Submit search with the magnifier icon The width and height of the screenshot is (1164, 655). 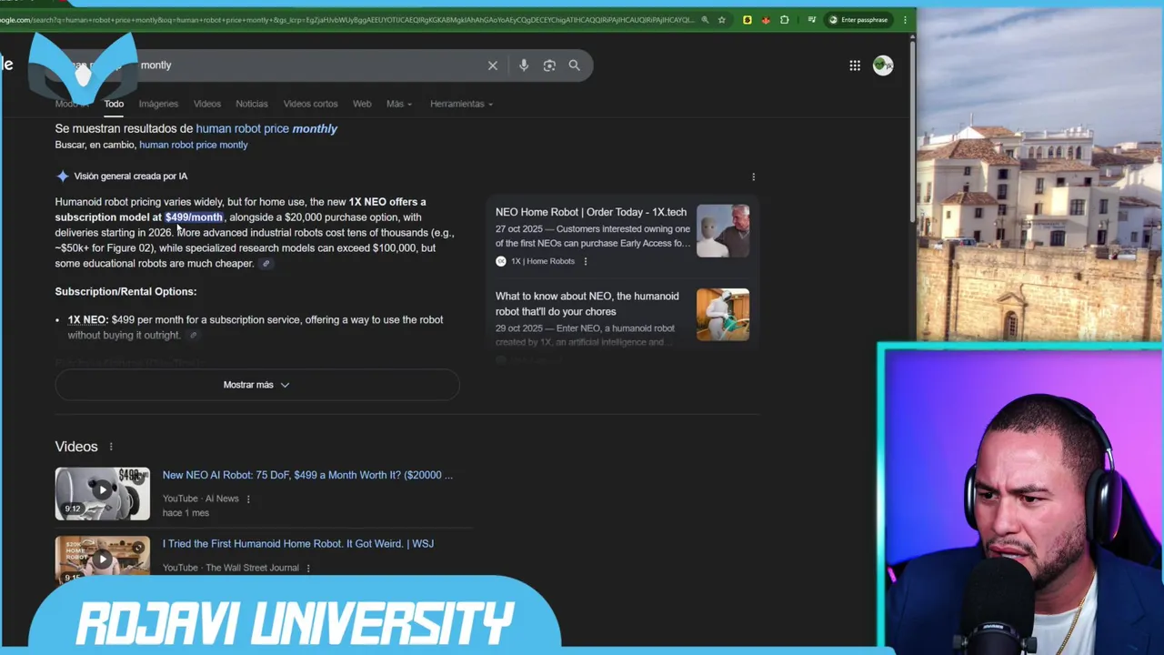[575, 65]
